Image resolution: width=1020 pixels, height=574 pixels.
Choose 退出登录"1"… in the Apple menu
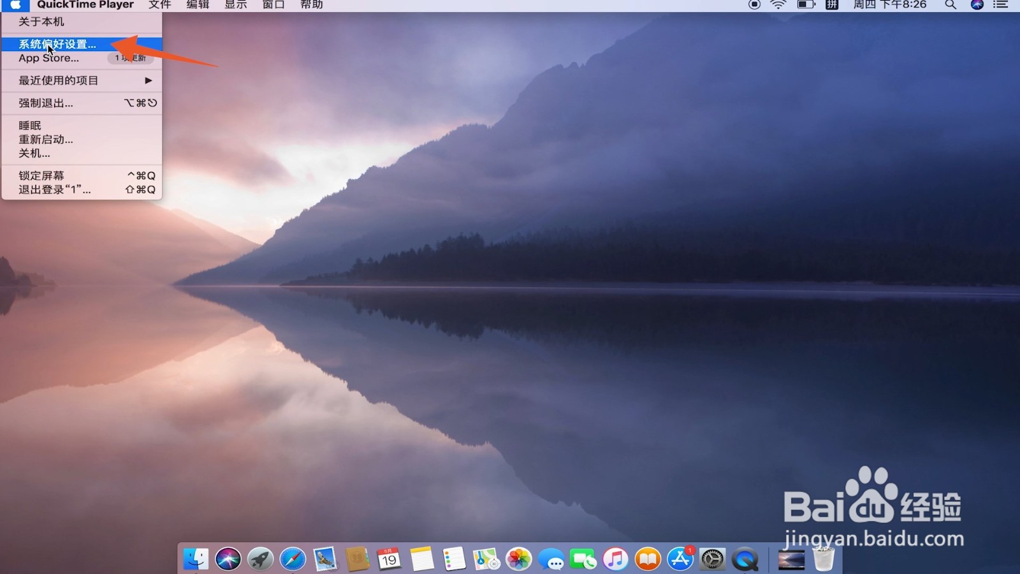82,189
